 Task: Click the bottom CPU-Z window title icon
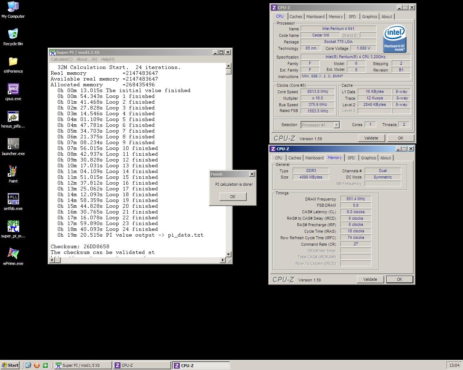pyautogui.click(x=273, y=149)
